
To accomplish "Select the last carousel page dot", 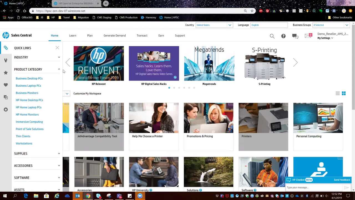I will coord(194,88).
